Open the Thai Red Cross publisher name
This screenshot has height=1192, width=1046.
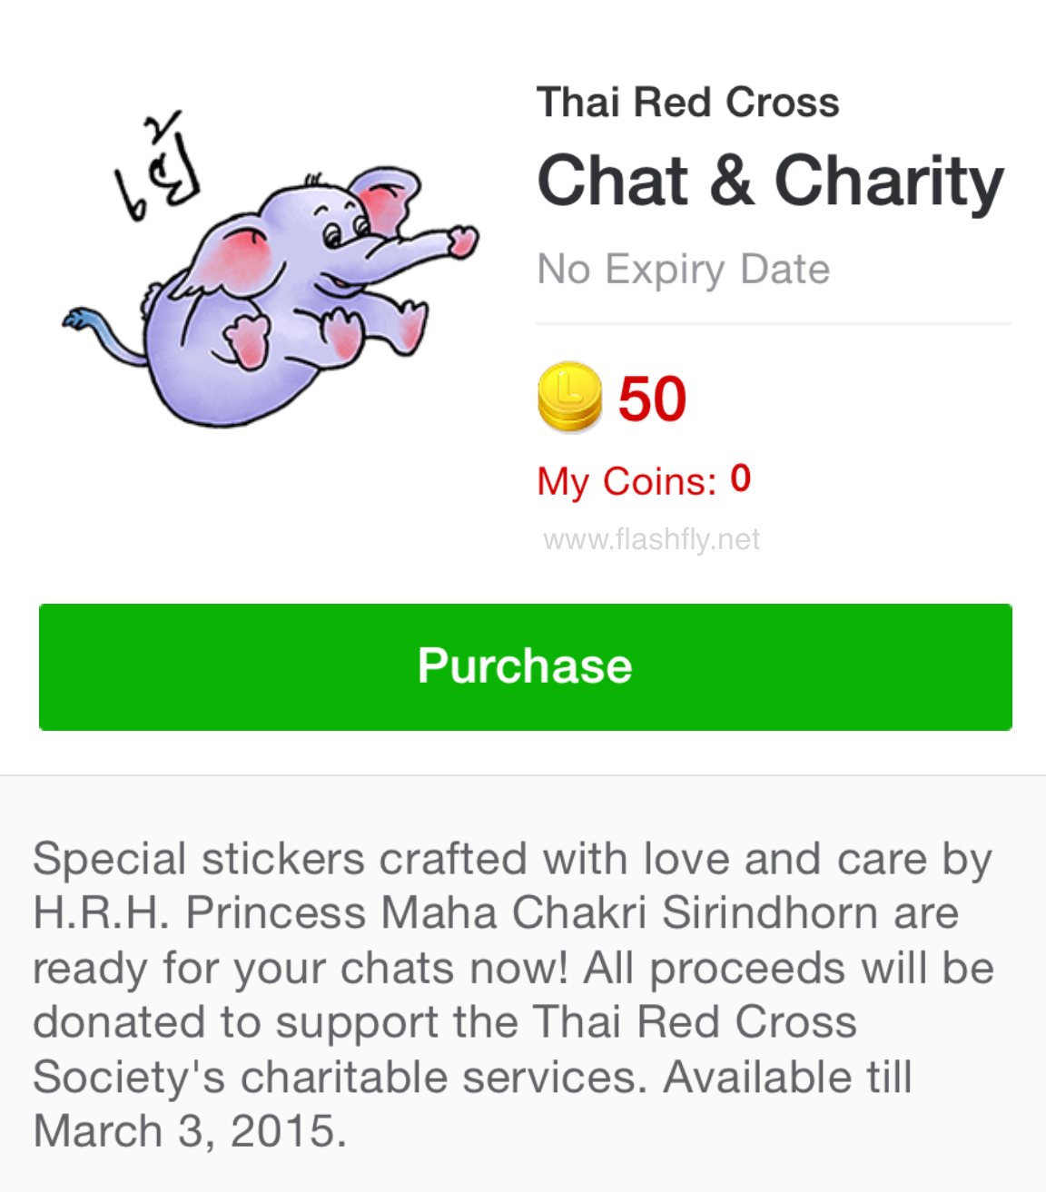coord(687,102)
